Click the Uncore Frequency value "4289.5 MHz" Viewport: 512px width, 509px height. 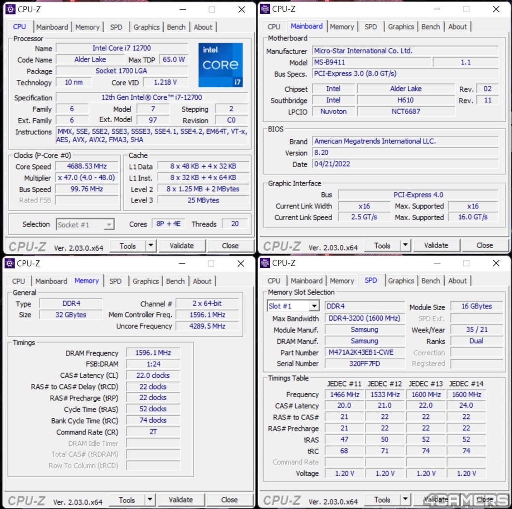(x=207, y=326)
